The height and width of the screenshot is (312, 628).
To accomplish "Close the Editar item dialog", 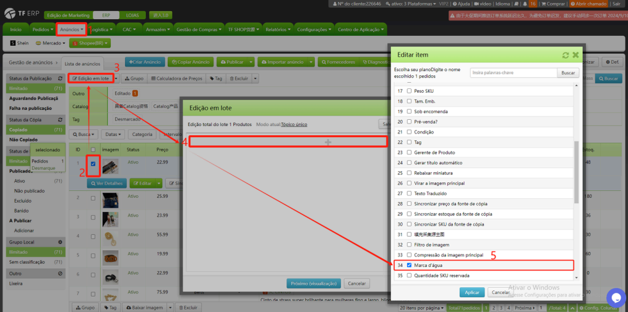I will (575, 55).
